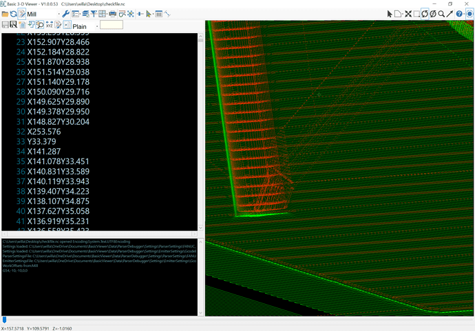Select the measure distance line icon
Screen dimensions: 475x331
[167, 14]
